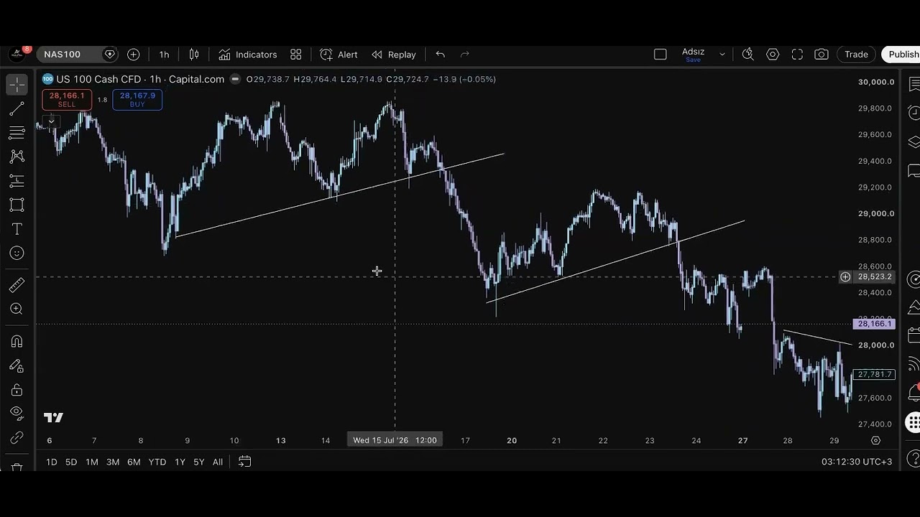Enter fullscreen mode

(797, 55)
